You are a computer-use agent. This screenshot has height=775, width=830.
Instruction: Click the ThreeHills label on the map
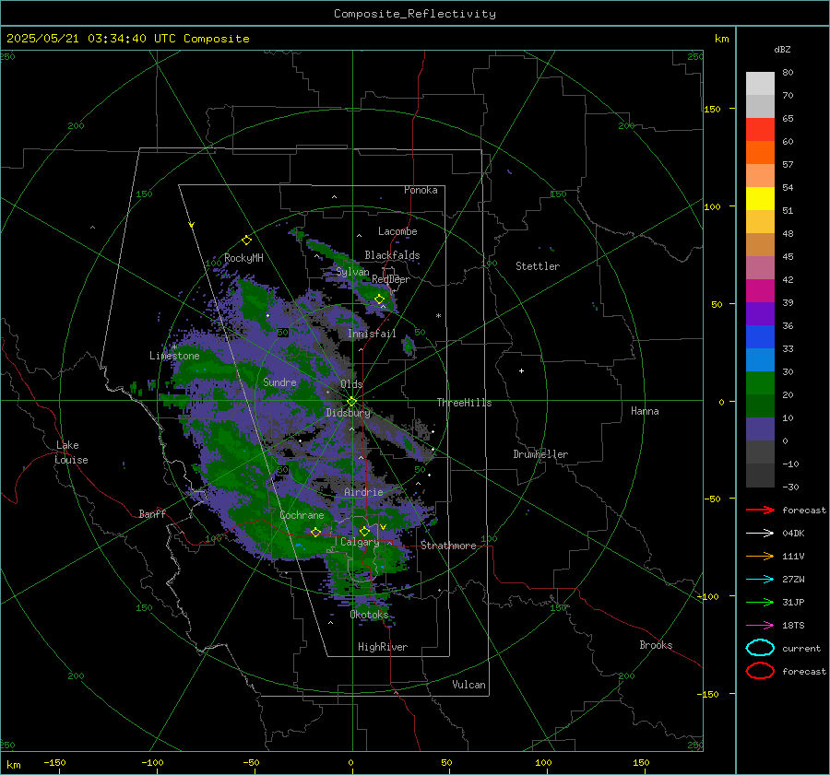pyautogui.click(x=464, y=403)
